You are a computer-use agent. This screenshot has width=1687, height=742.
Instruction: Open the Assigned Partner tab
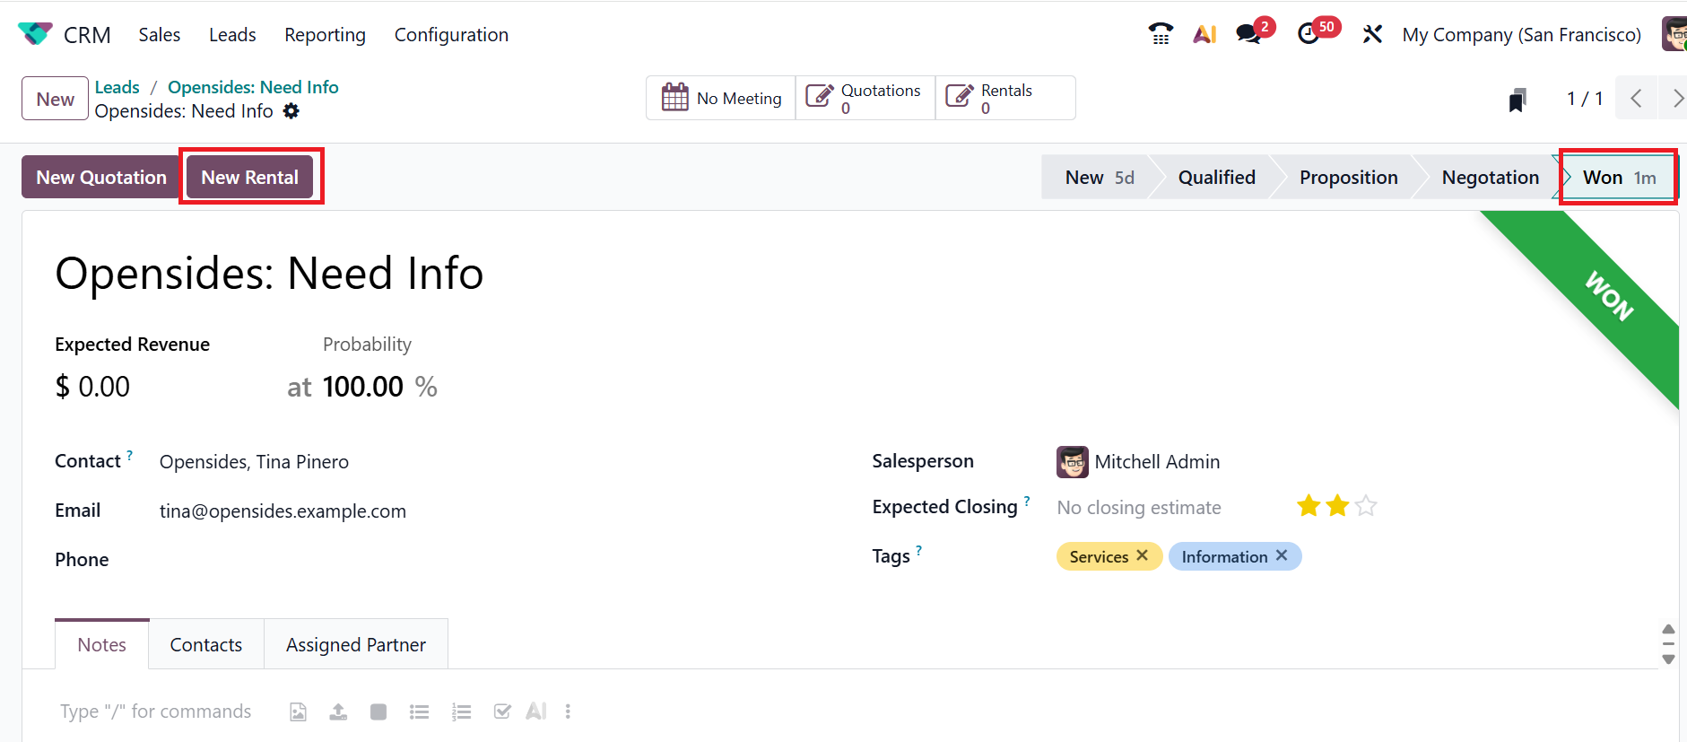356,645
